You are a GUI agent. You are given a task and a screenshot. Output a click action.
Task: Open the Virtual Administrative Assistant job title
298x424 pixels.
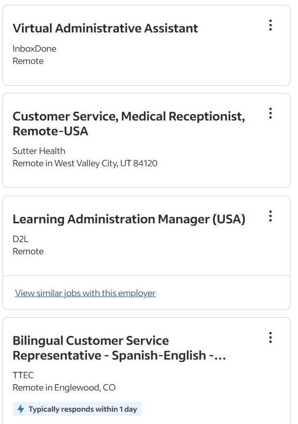tap(105, 29)
